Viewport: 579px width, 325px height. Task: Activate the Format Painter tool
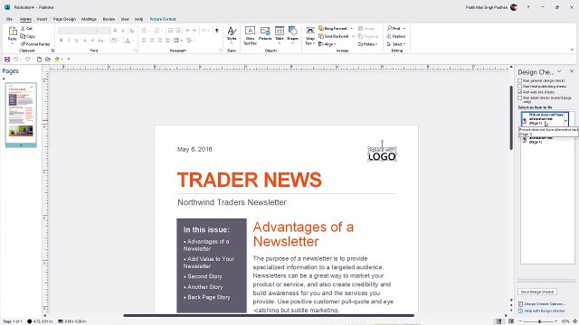(35, 44)
